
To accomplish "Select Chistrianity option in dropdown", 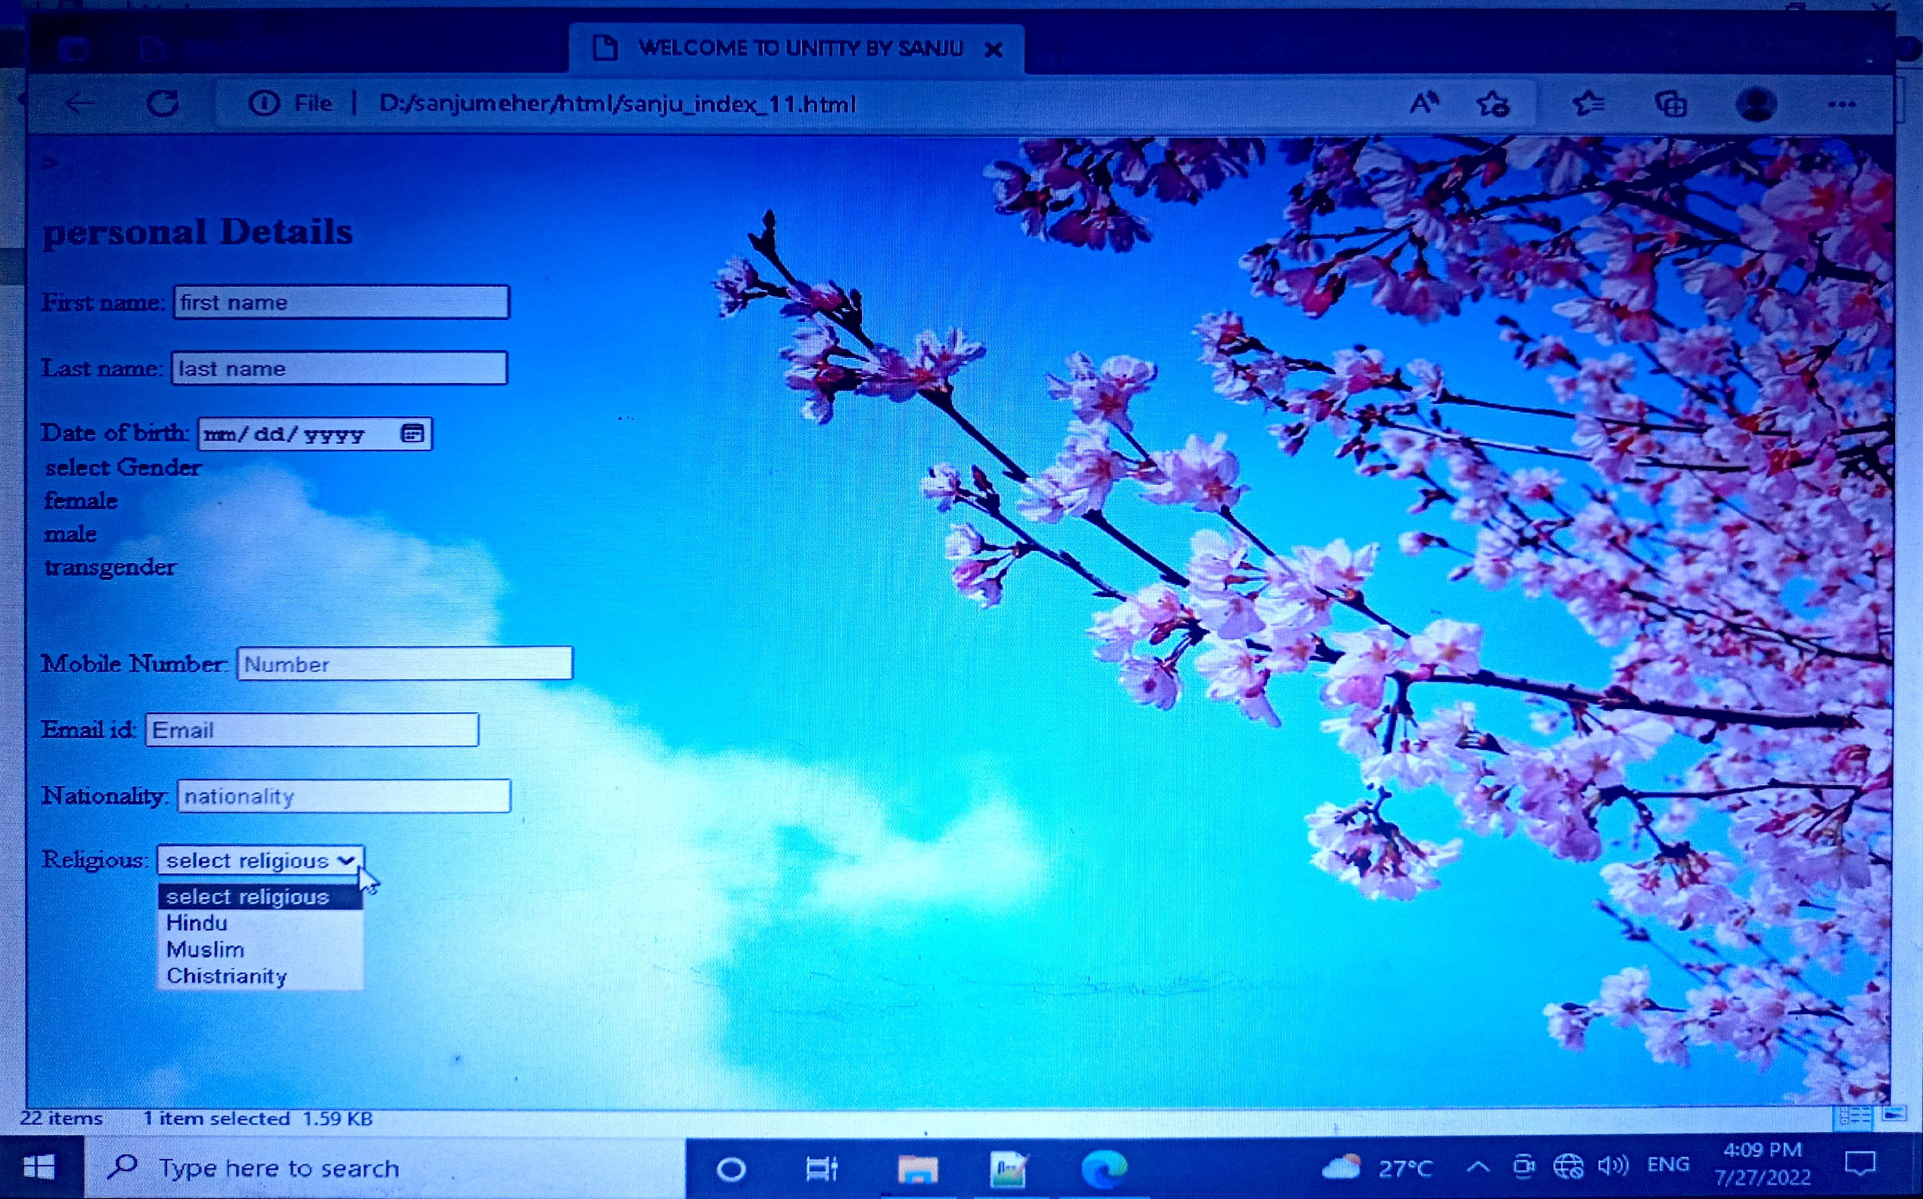I will click(227, 976).
